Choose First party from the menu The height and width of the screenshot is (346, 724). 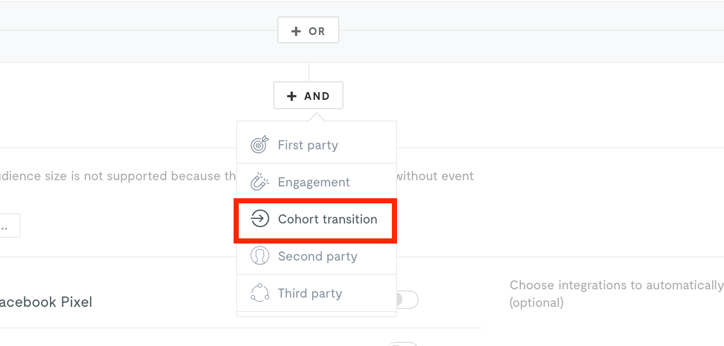click(317, 145)
